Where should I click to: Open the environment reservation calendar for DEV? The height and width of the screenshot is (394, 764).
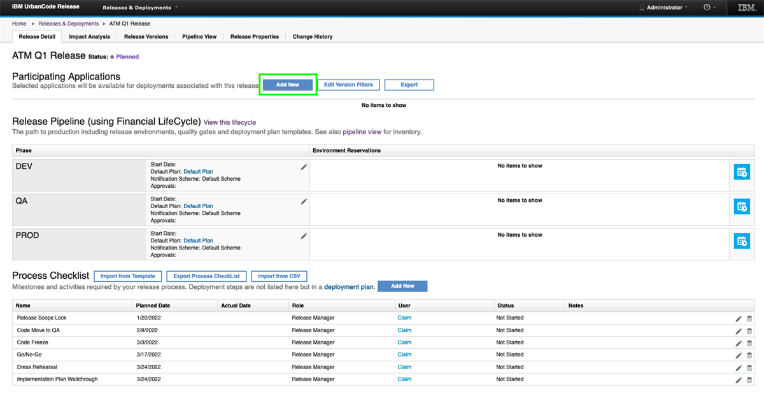click(x=741, y=171)
